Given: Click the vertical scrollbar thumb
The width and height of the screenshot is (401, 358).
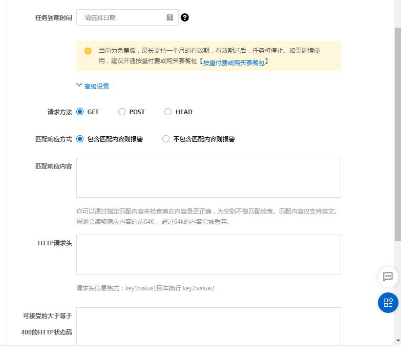Looking at the screenshot, I should [397, 133].
